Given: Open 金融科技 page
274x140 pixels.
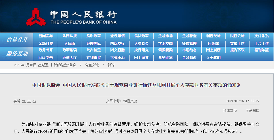Looking at the screenshot, I should (x=46, y=43).
